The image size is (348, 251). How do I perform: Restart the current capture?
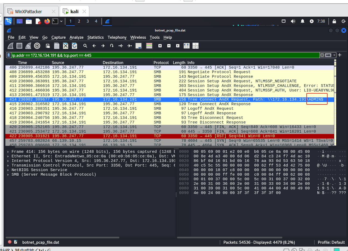[28, 46]
